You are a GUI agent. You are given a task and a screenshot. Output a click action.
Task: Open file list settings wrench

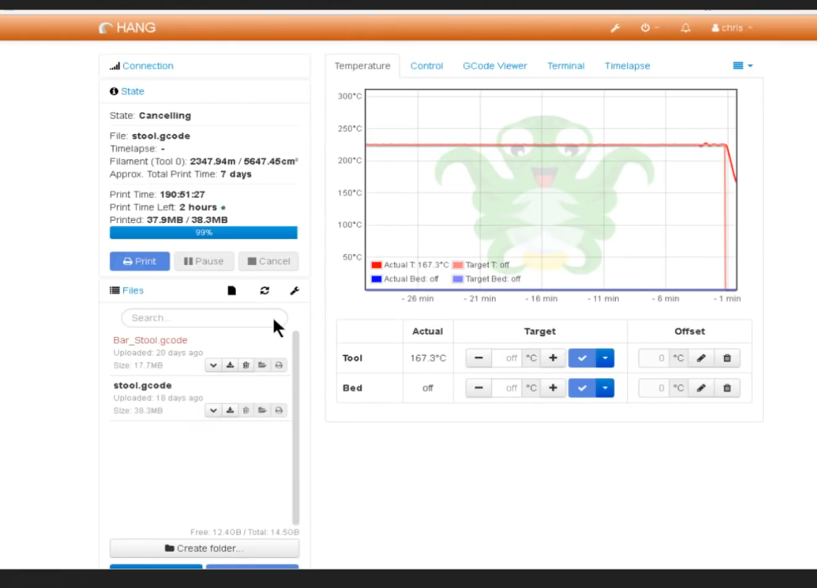point(295,291)
